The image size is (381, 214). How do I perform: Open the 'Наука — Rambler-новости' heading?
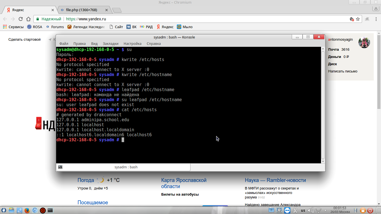tap(275, 180)
